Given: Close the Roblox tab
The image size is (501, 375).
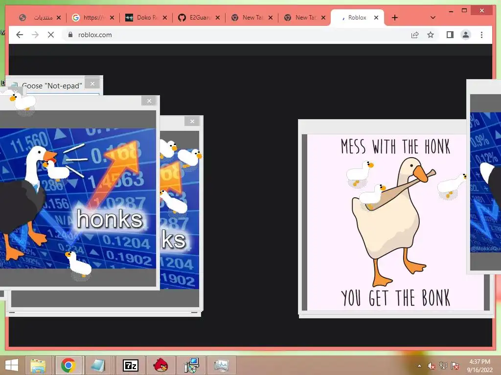Looking at the screenshot, I should 376,18.
